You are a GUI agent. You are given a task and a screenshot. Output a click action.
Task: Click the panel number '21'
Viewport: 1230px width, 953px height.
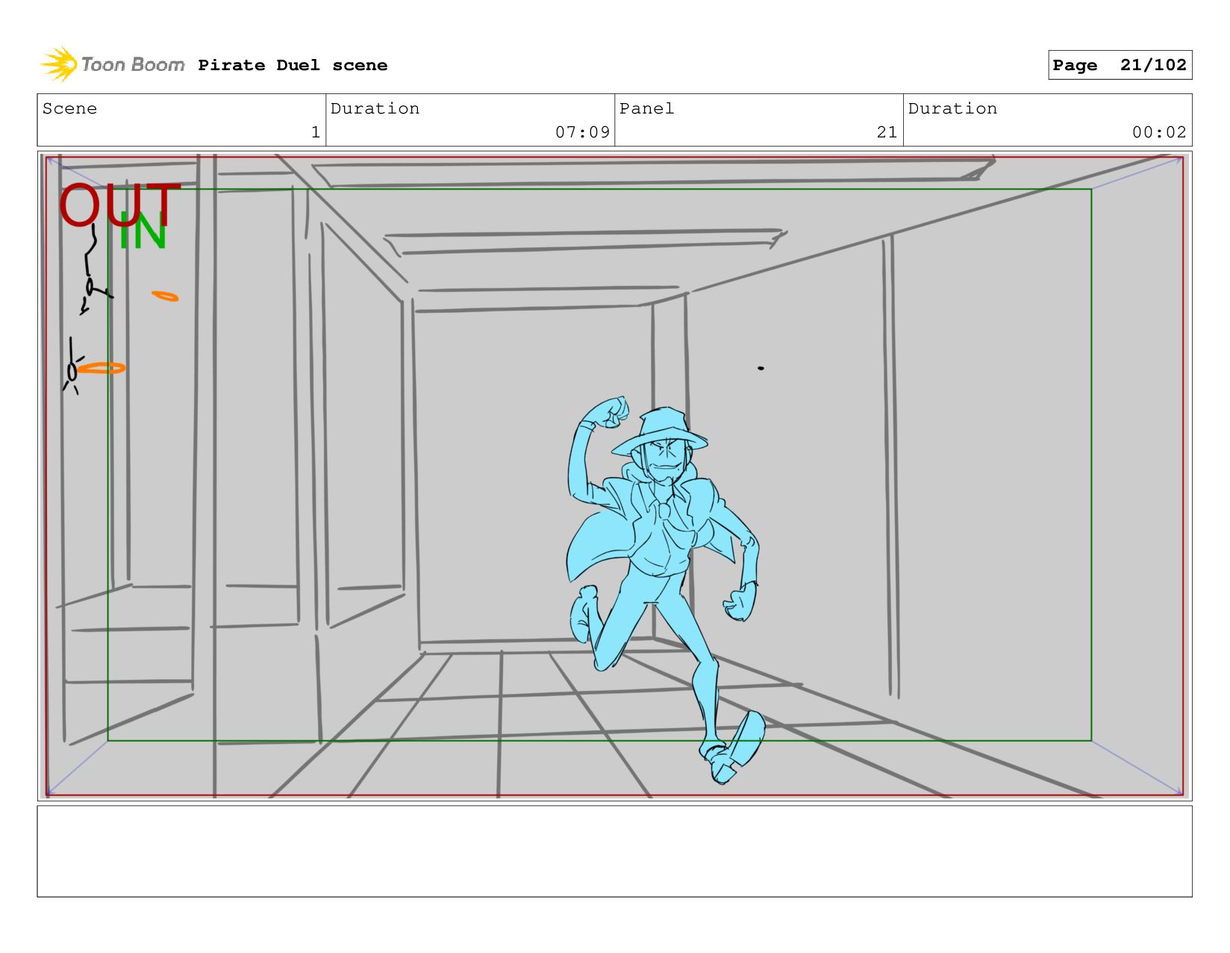click(x=887, y=132)
